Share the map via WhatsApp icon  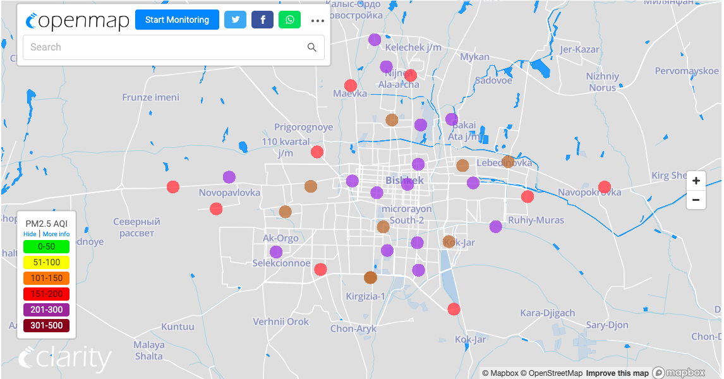[289, 20]
